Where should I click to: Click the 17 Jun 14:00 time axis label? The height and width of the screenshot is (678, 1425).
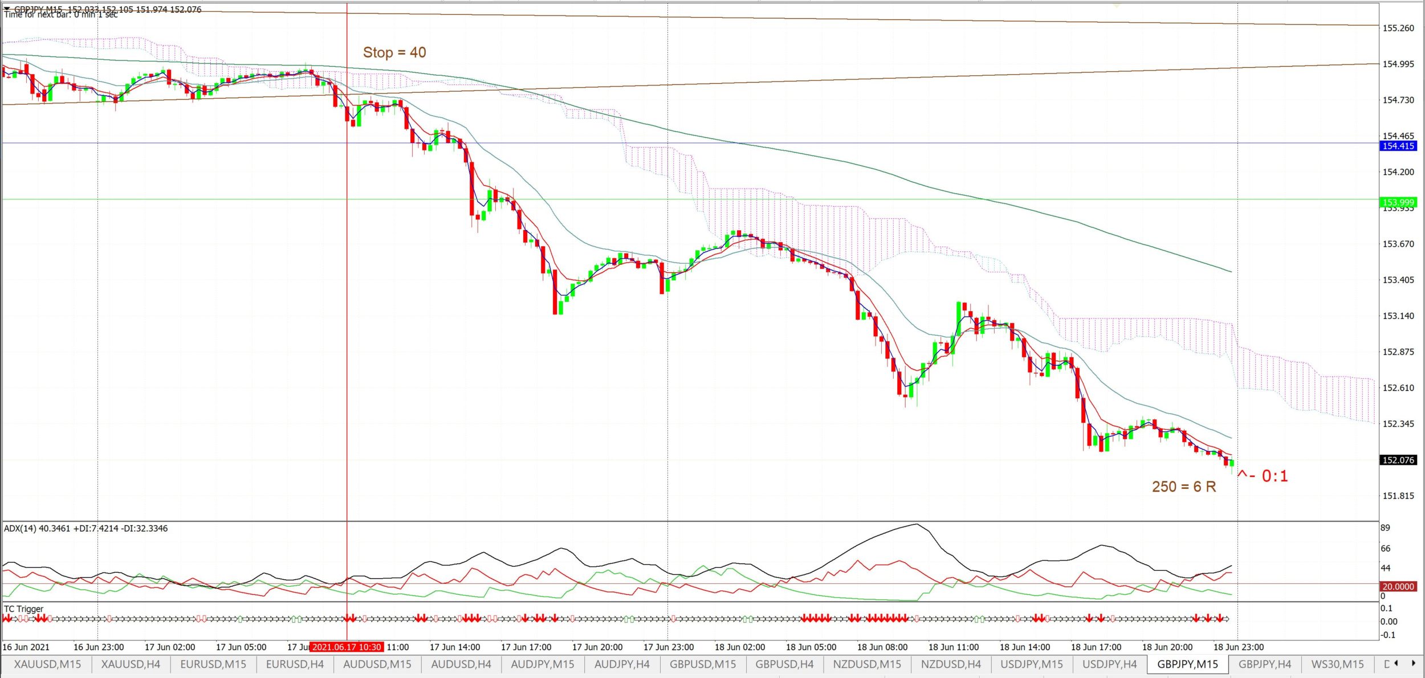coord(455,647)
